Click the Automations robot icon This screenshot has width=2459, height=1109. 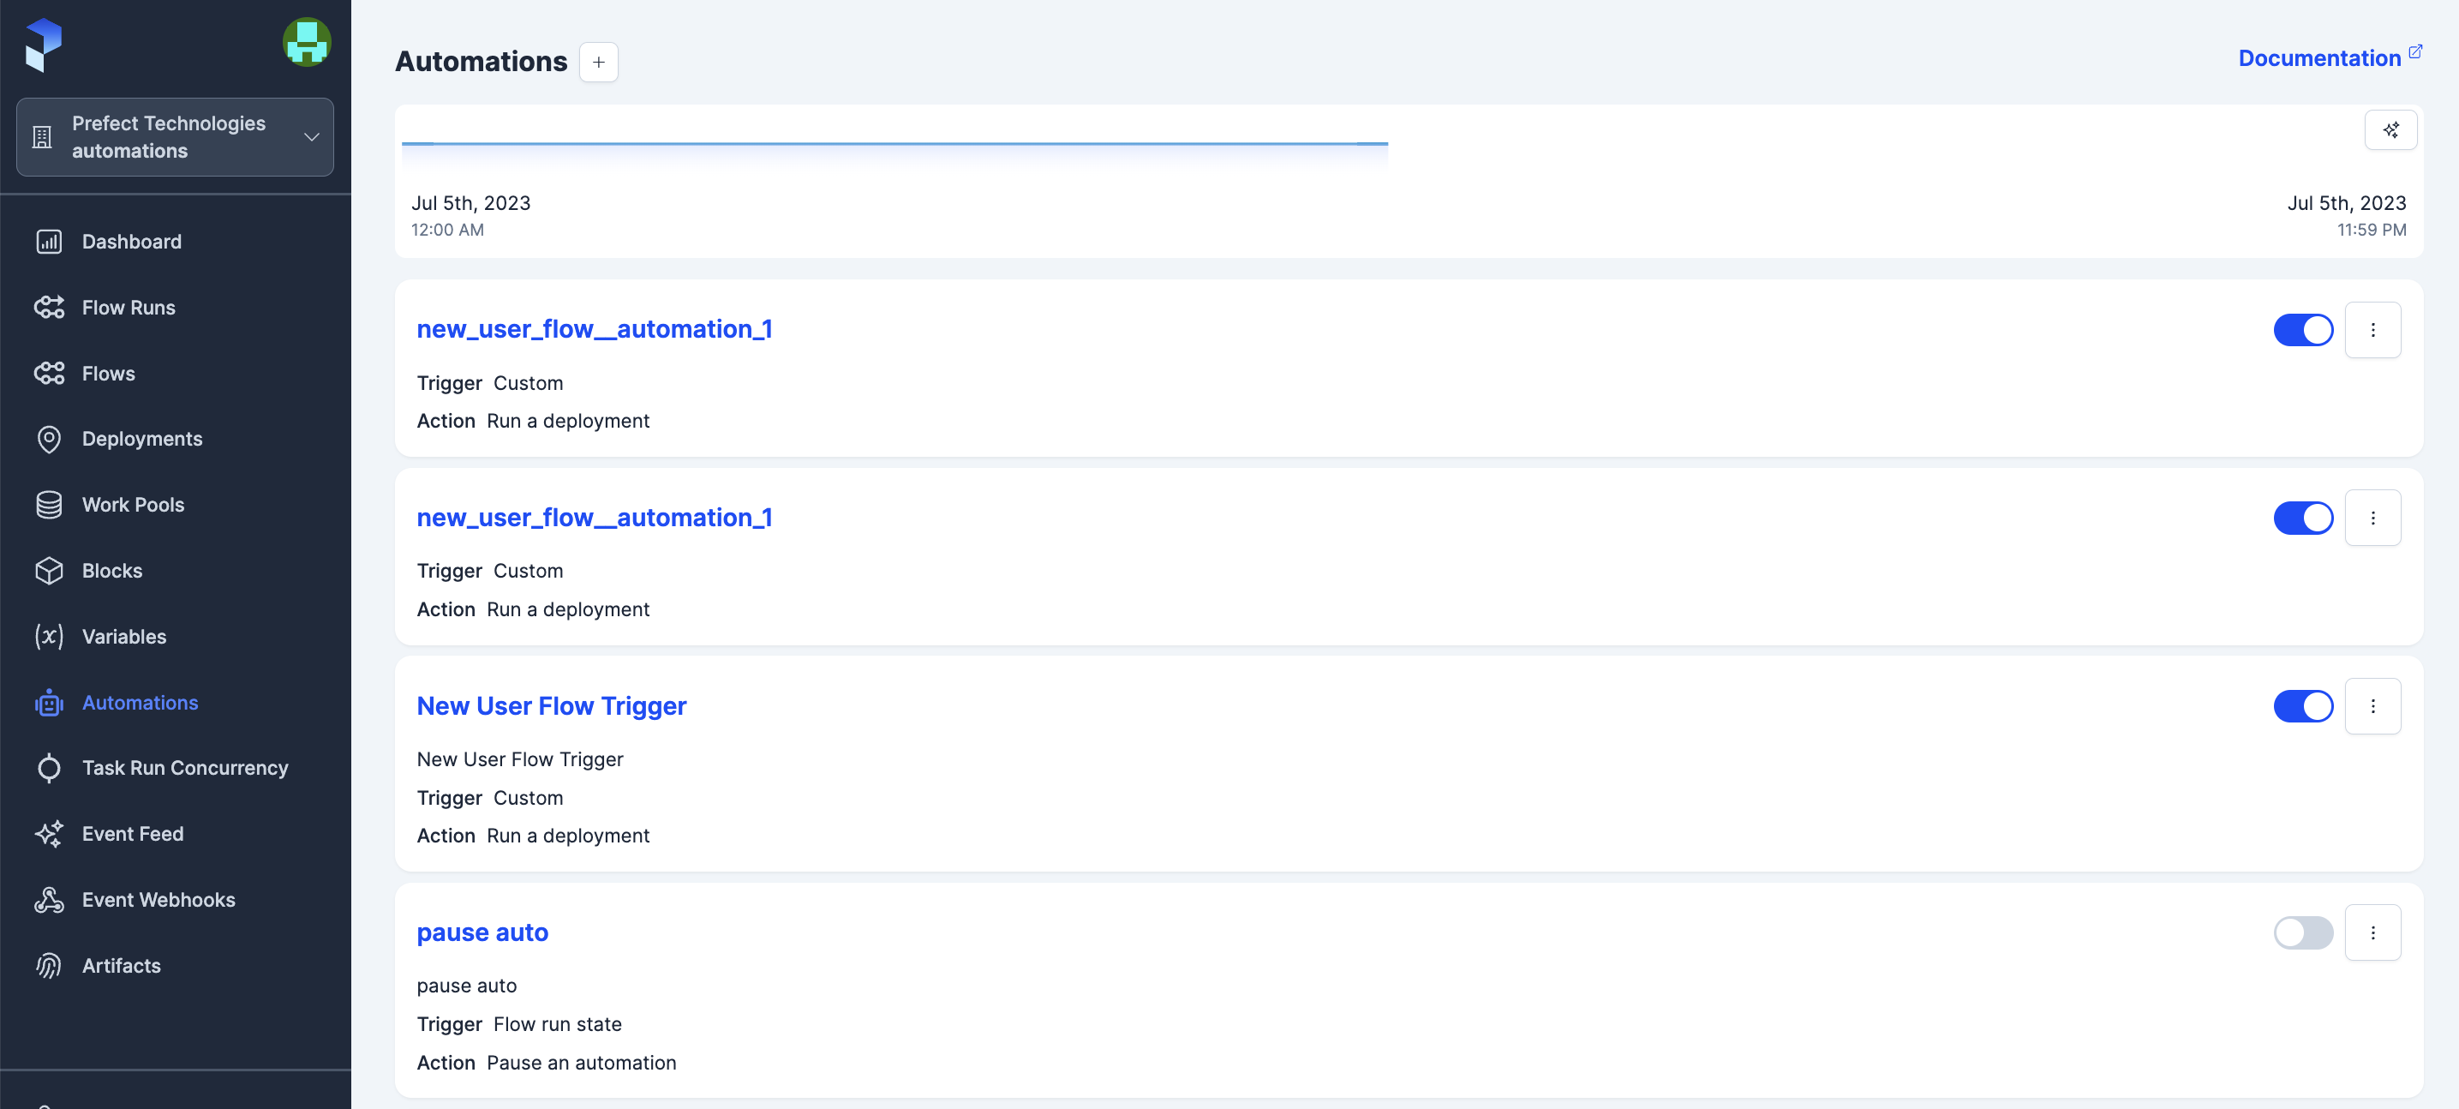pyautogui.click(x=49, y=703)
